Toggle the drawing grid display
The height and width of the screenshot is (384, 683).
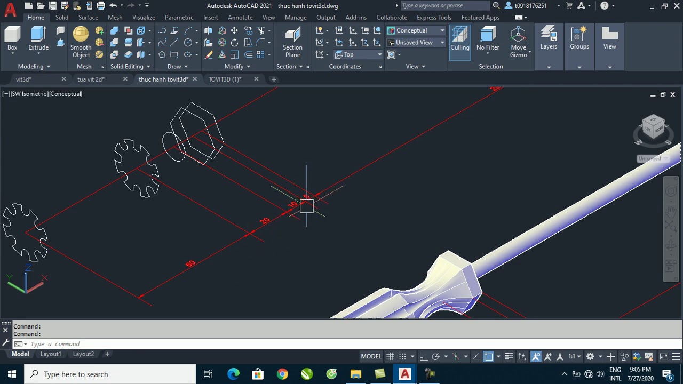390,356
